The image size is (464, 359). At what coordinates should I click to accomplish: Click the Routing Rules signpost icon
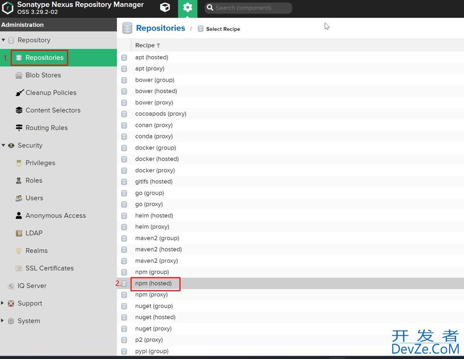click(19, 128)
